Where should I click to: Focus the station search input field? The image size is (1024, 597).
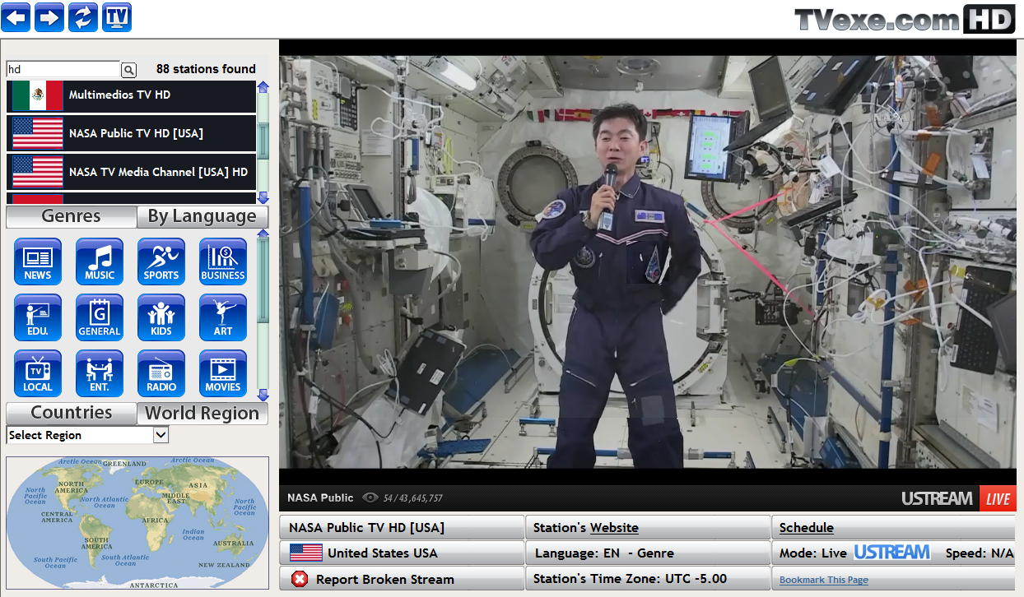(x=63, y=70)
